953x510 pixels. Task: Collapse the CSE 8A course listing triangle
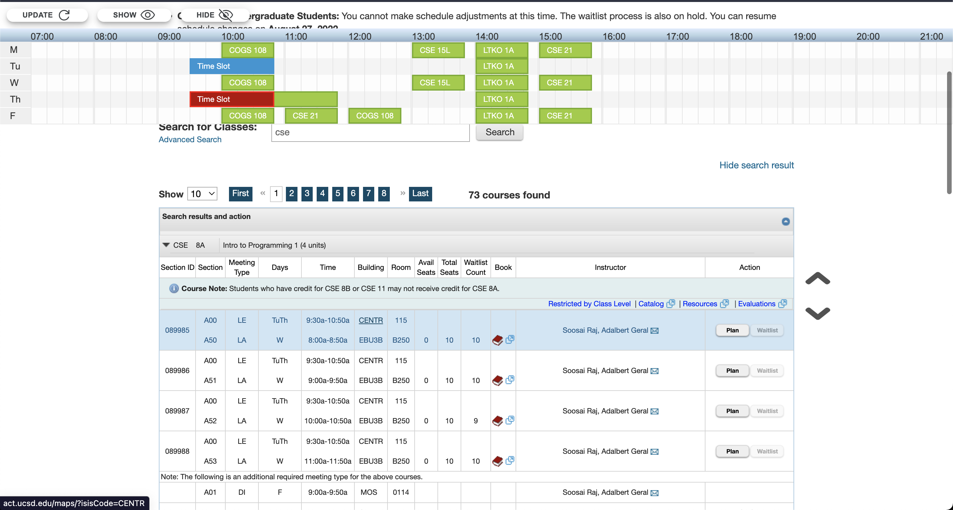166,245
